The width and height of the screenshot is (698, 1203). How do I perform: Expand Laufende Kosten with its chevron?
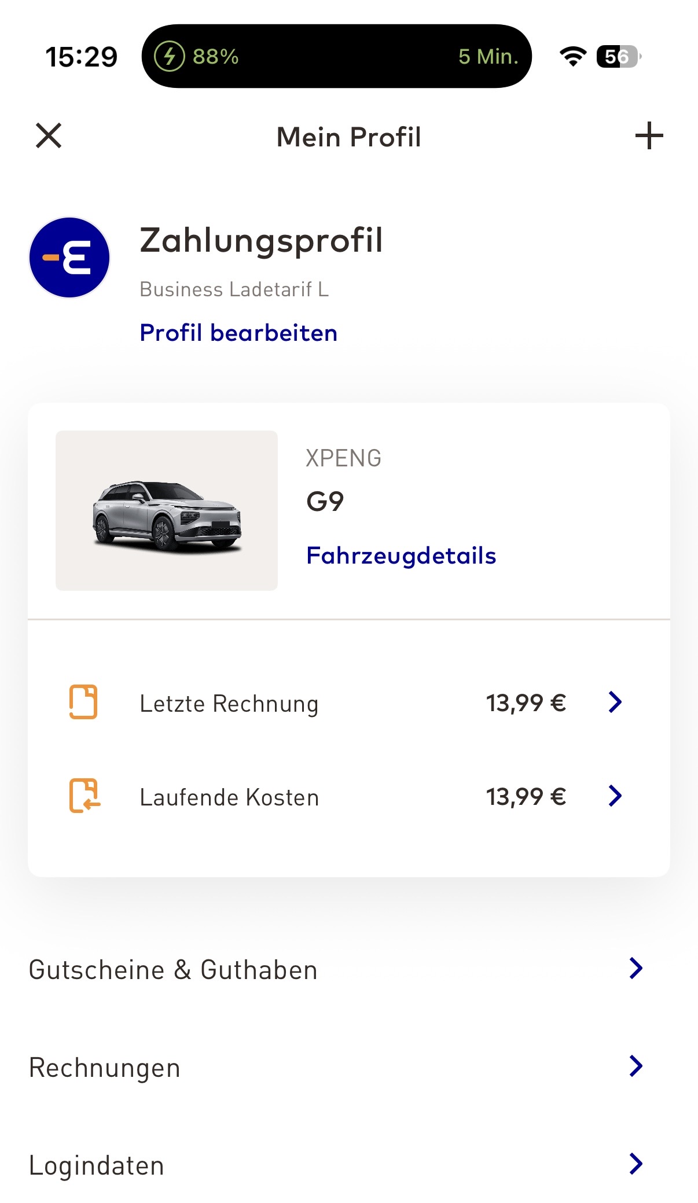point(615,796)
